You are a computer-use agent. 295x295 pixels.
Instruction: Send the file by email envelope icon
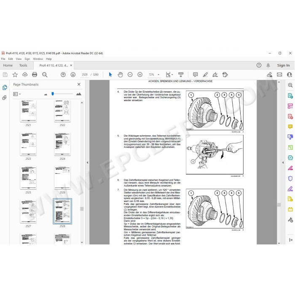tap(279, 75)
